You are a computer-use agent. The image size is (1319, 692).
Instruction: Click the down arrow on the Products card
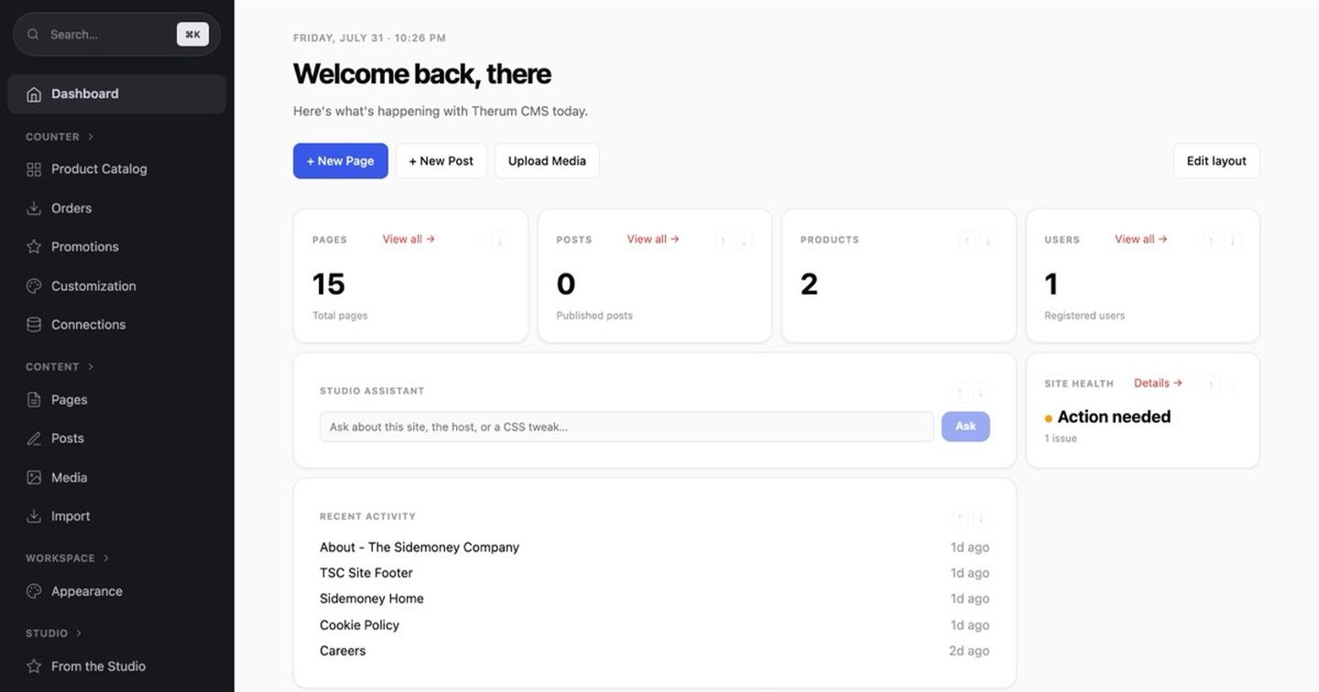pos(988,242)
